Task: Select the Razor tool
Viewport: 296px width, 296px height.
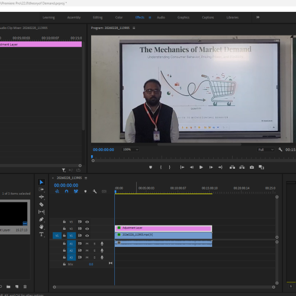Action: click(x=41, y=204)
